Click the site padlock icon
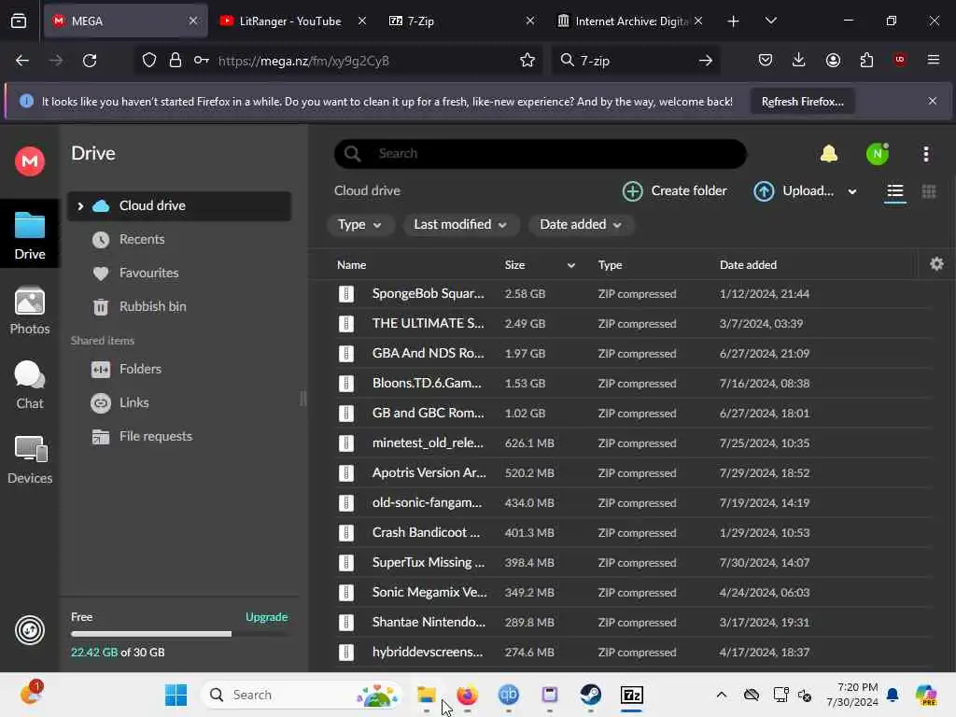 click(x=175, y=61)
